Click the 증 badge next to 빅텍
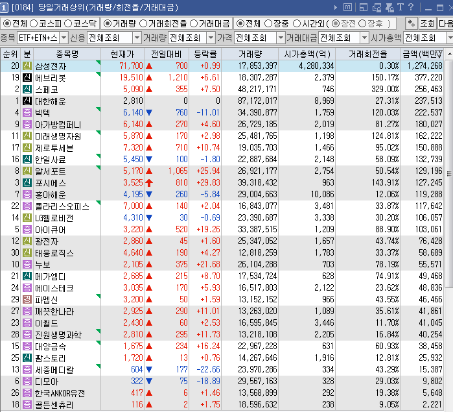 (x=27, y=112)
